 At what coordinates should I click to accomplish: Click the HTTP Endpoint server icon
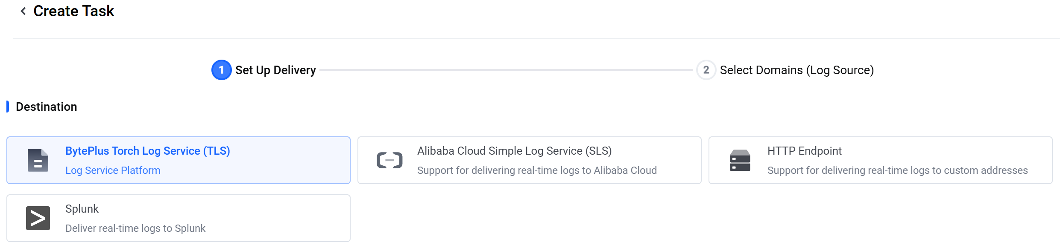[740, 160]
